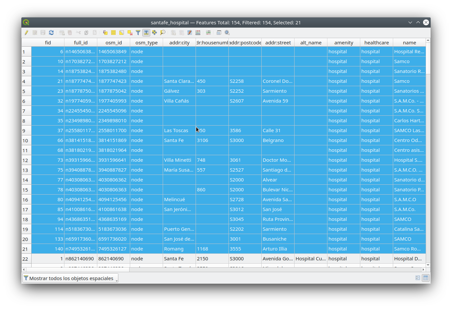Click postcode cell S2607
Viewport: 452px width, 309px height.
tap(245, 101)
